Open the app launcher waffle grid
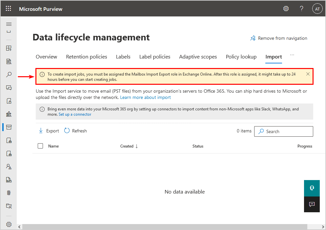 tap(8, 9)
